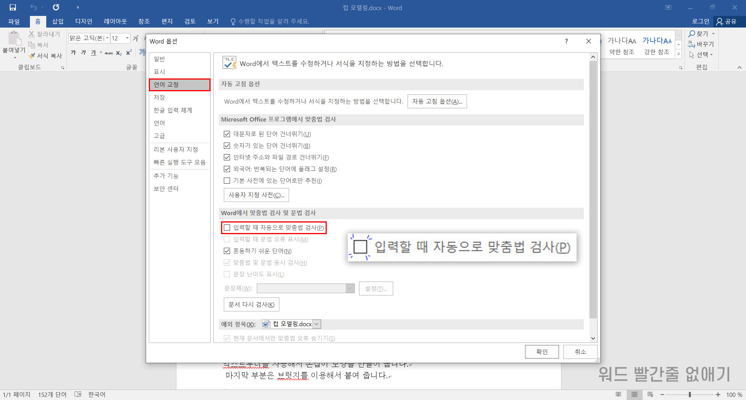This screenshot has width=746, height=400.
Task: Uncheck 인터넷 주소와 파일 경로 건너뛰기
Action: coord(227,157)
